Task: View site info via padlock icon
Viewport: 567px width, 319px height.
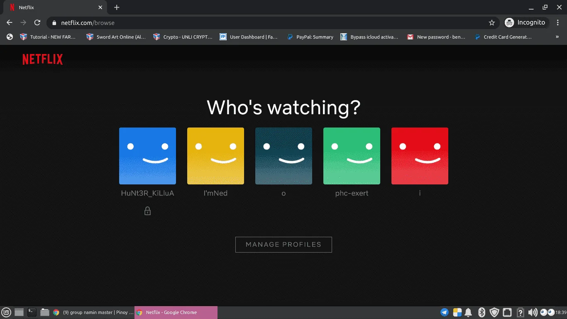Action: coord(54,23)
